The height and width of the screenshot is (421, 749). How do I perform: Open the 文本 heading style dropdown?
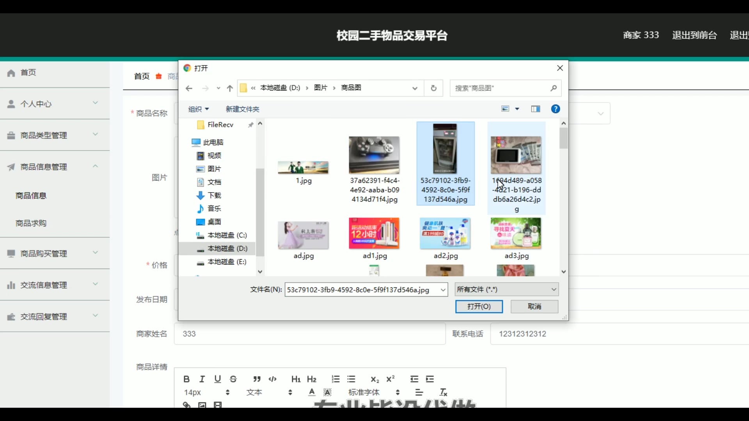pos(269,392)
